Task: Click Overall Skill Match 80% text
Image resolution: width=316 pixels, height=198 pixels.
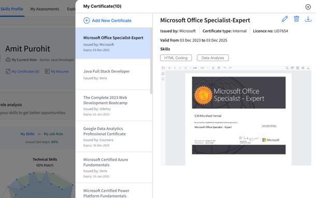Action: 42,142
